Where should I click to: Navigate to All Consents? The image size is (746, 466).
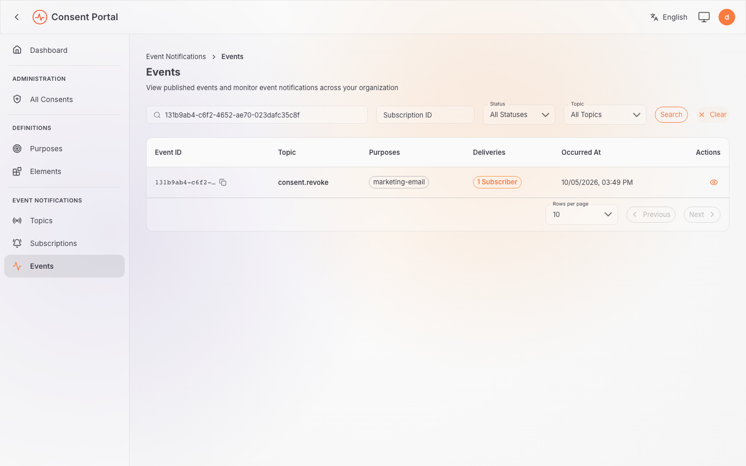point(64,99)
